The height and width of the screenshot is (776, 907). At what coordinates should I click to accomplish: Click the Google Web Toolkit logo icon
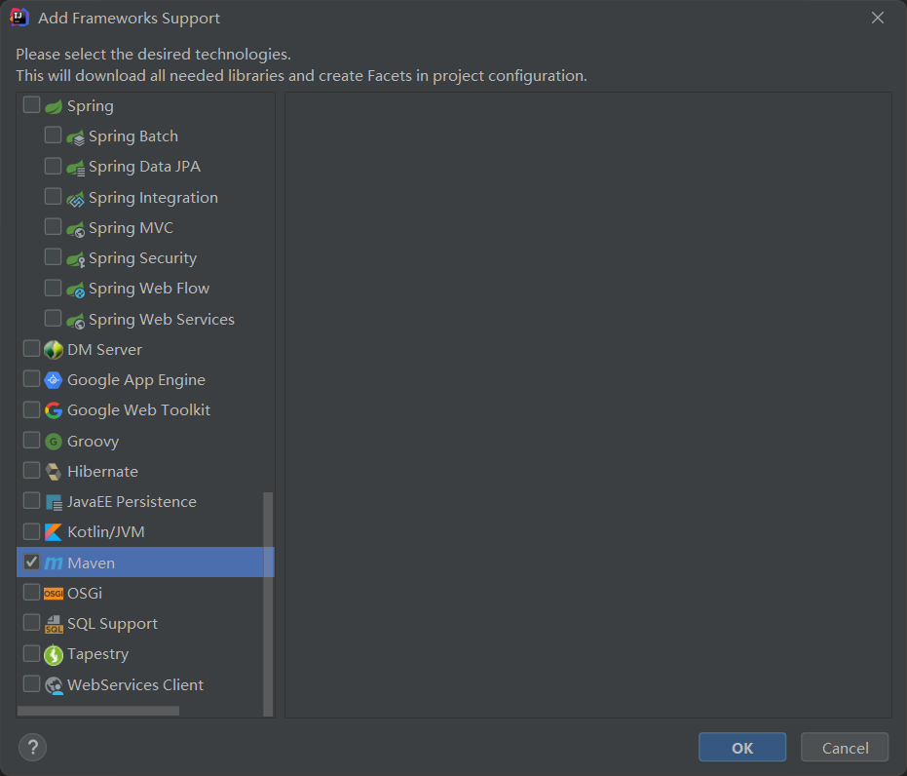tap(54, 410)
